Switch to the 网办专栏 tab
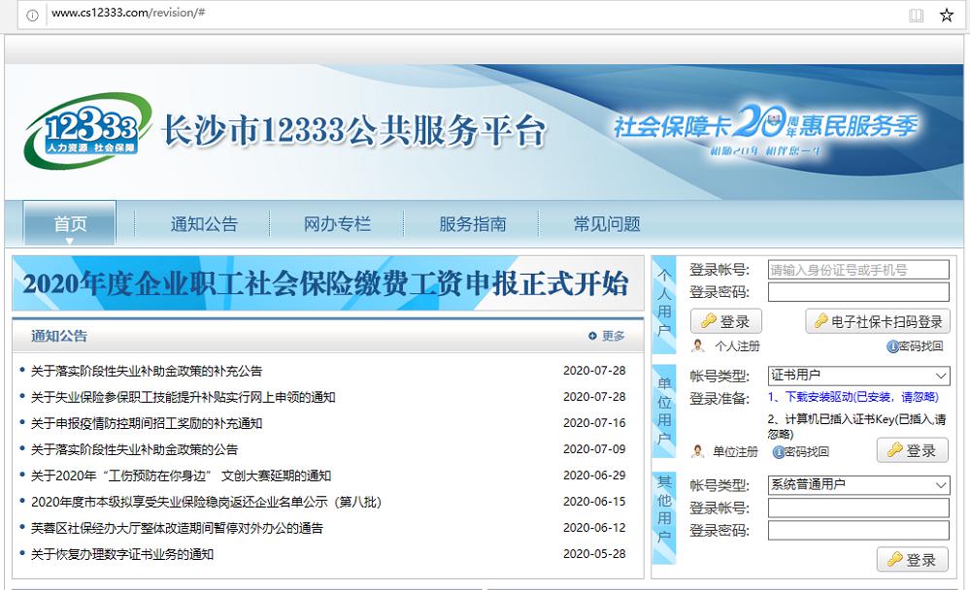 pyautogui.click(x=337, y=224)
